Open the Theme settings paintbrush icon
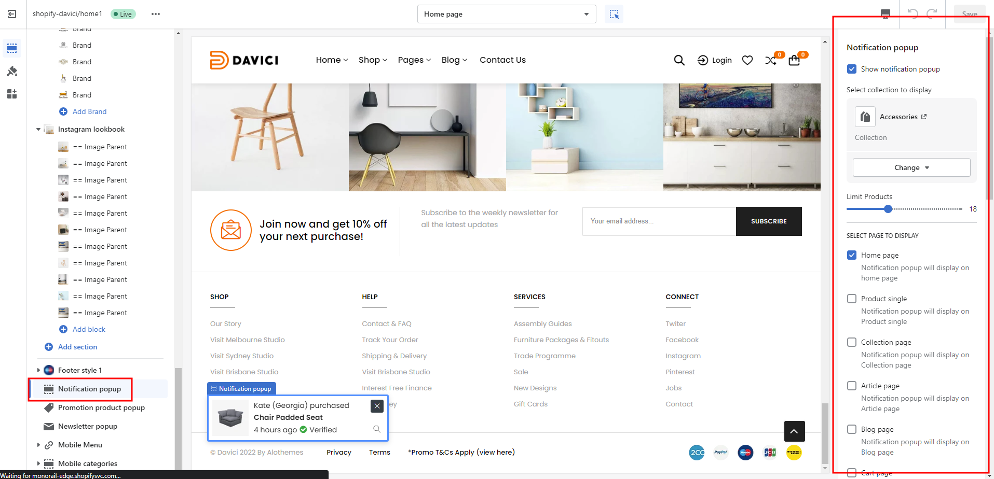 pos(12,72)
